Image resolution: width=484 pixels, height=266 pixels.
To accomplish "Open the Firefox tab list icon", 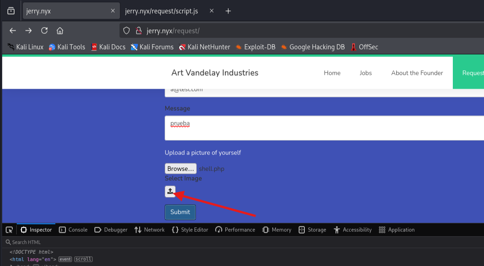I will [11, 11].
